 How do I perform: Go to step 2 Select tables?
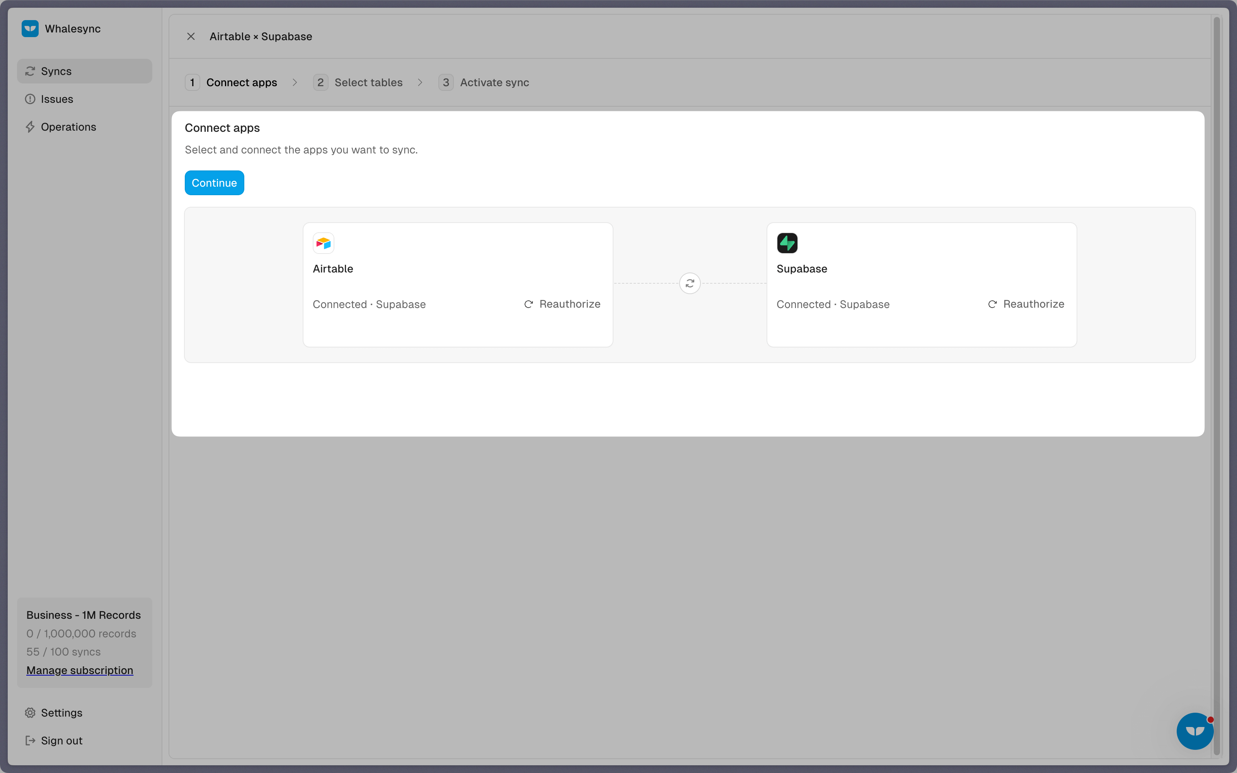(x=358, y=82)
